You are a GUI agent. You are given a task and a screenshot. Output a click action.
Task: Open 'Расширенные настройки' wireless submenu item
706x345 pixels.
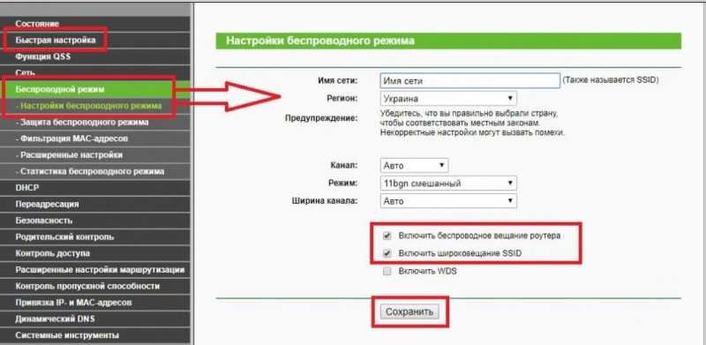click(x=69, y=155)
